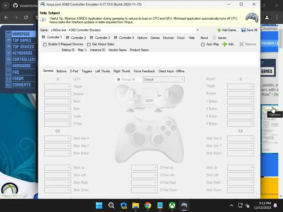The height and width of the screenshot is (212, 283).
Task: Click browser reload icon
Action: [x=26, y=17]
